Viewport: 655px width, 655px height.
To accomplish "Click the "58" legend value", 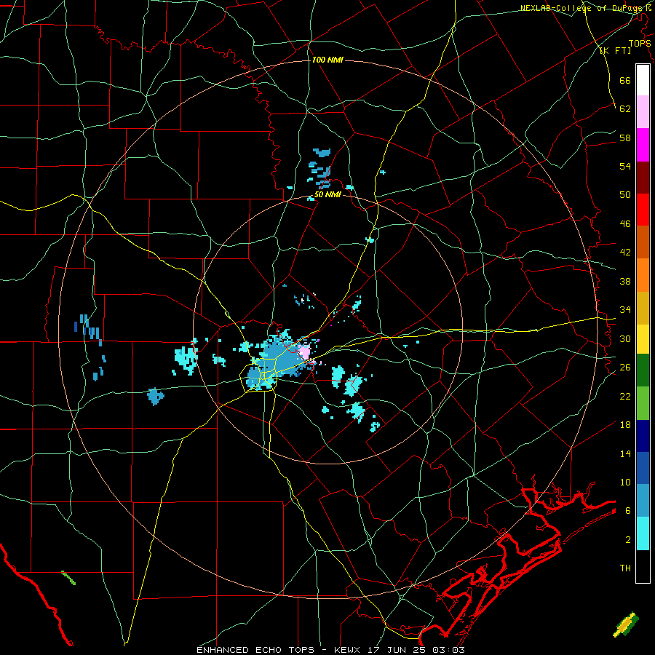I will [x=625, y=138].
